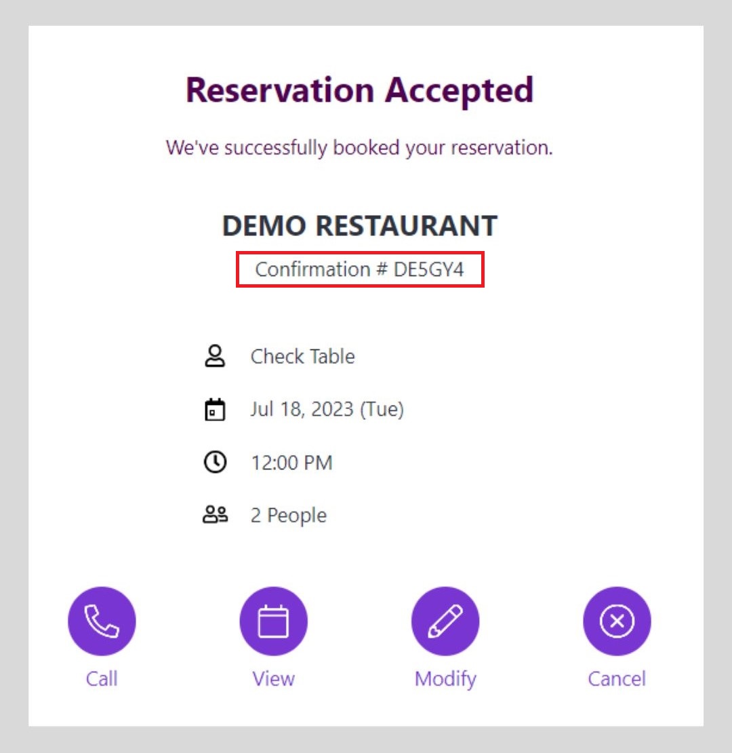Click the Check Table guest name
The image size is (732, 753).
(x=302, y=356)
